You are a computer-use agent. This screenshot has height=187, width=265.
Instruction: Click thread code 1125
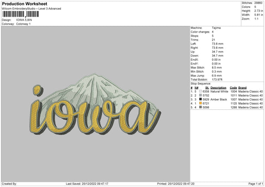(234, 104)
